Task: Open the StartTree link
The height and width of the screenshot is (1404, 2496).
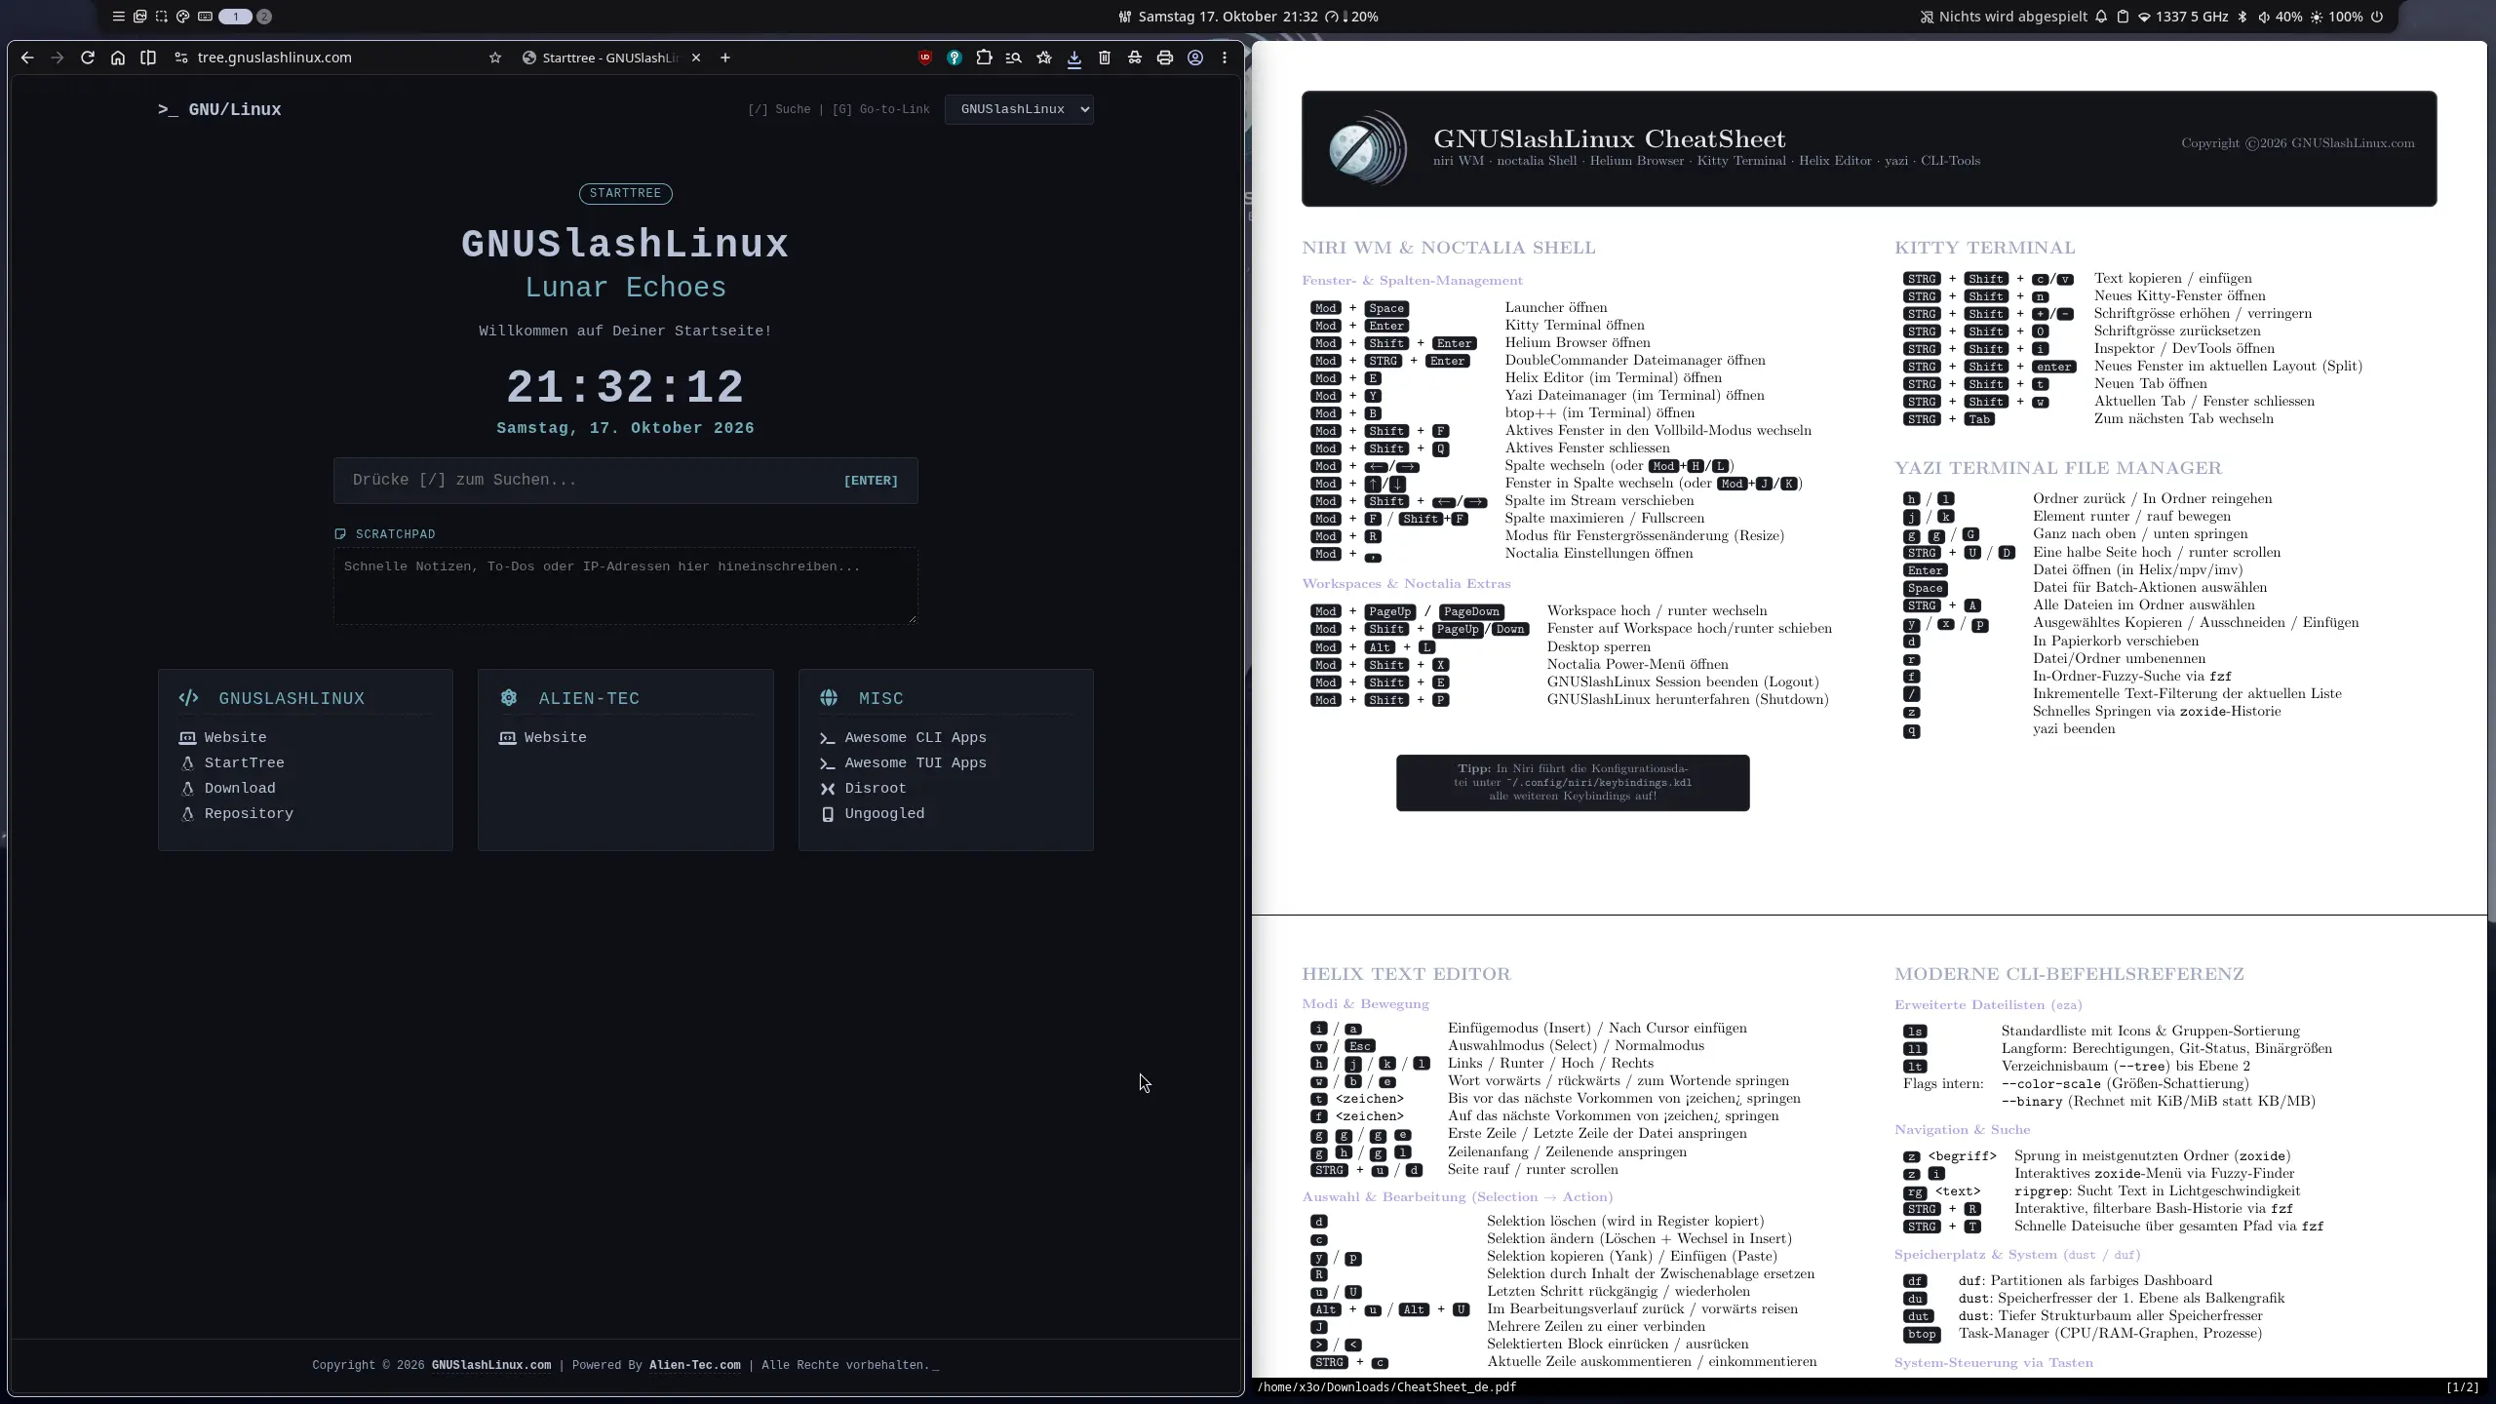Action: (x=244, y=762)
